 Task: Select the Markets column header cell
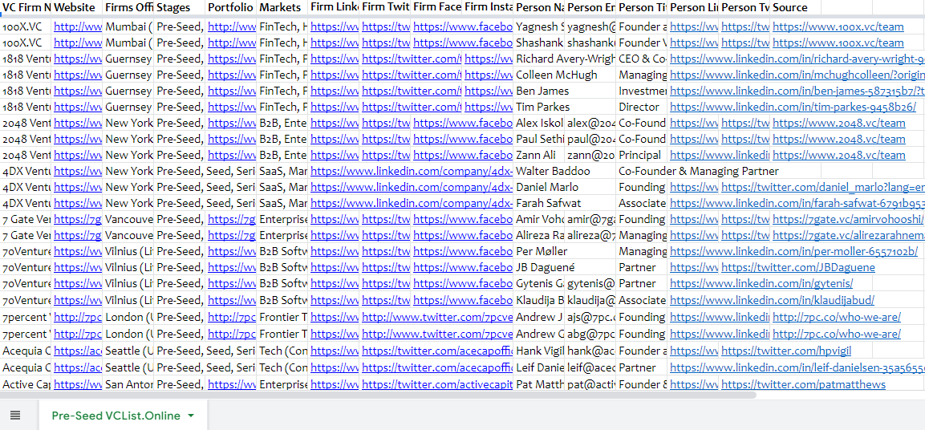coord(281,7)
